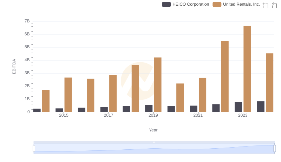Select the HEICO bar for 2023
Image resolution: width=281 pixels, height=162 pixels.
point(238,107)
